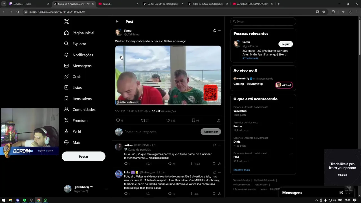This screenshot has width=361, height=203.
Task: Click Mostrar mais under trends
Action: coord(241,170)
